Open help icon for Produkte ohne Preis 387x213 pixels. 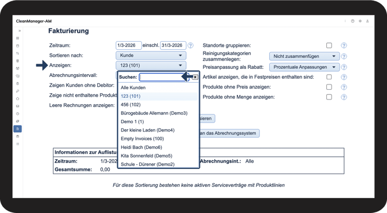[x=344, y=87]
